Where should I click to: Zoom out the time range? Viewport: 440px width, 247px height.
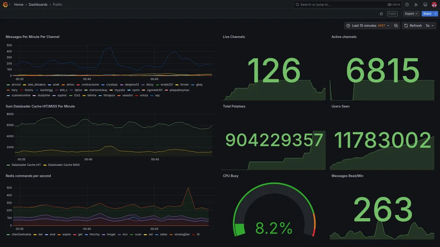point(396,26)
